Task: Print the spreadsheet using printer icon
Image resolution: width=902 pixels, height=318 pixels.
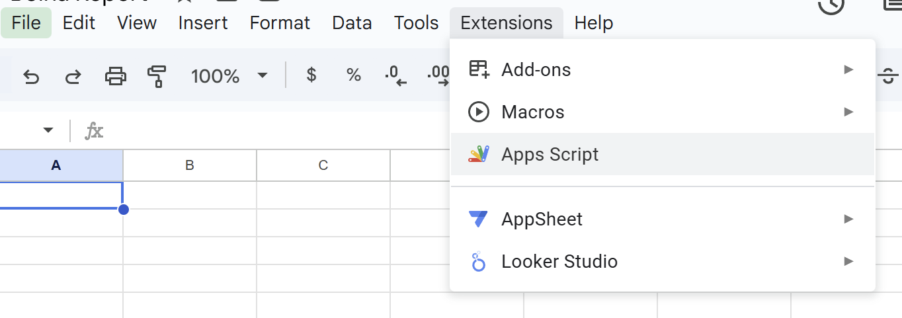Action: tap(116, 76)
